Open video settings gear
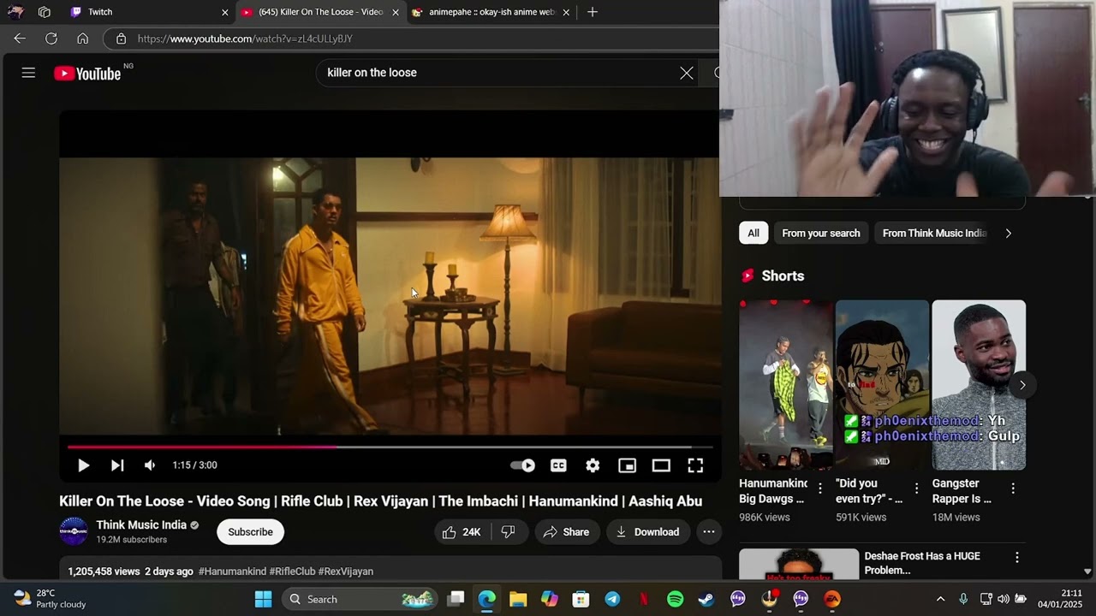The width and height of the screenshot is (1096, 616). click(x=593, y=465)
